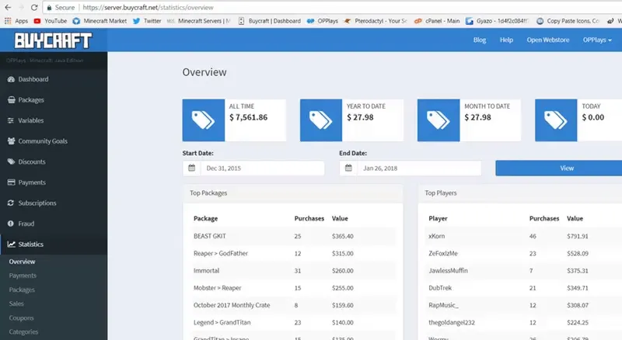The width and height of the screenshot is (622, 340).
Task: Click the Month To Date tag icon tile
Action: 439,120
